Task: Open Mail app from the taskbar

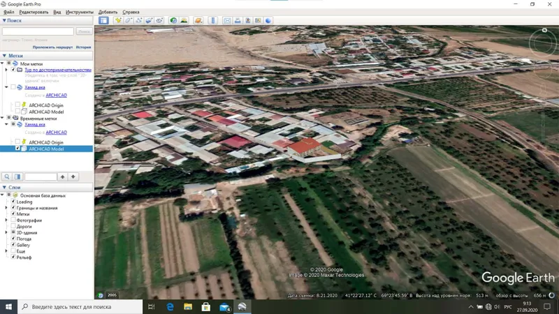Action: [224, 306]
